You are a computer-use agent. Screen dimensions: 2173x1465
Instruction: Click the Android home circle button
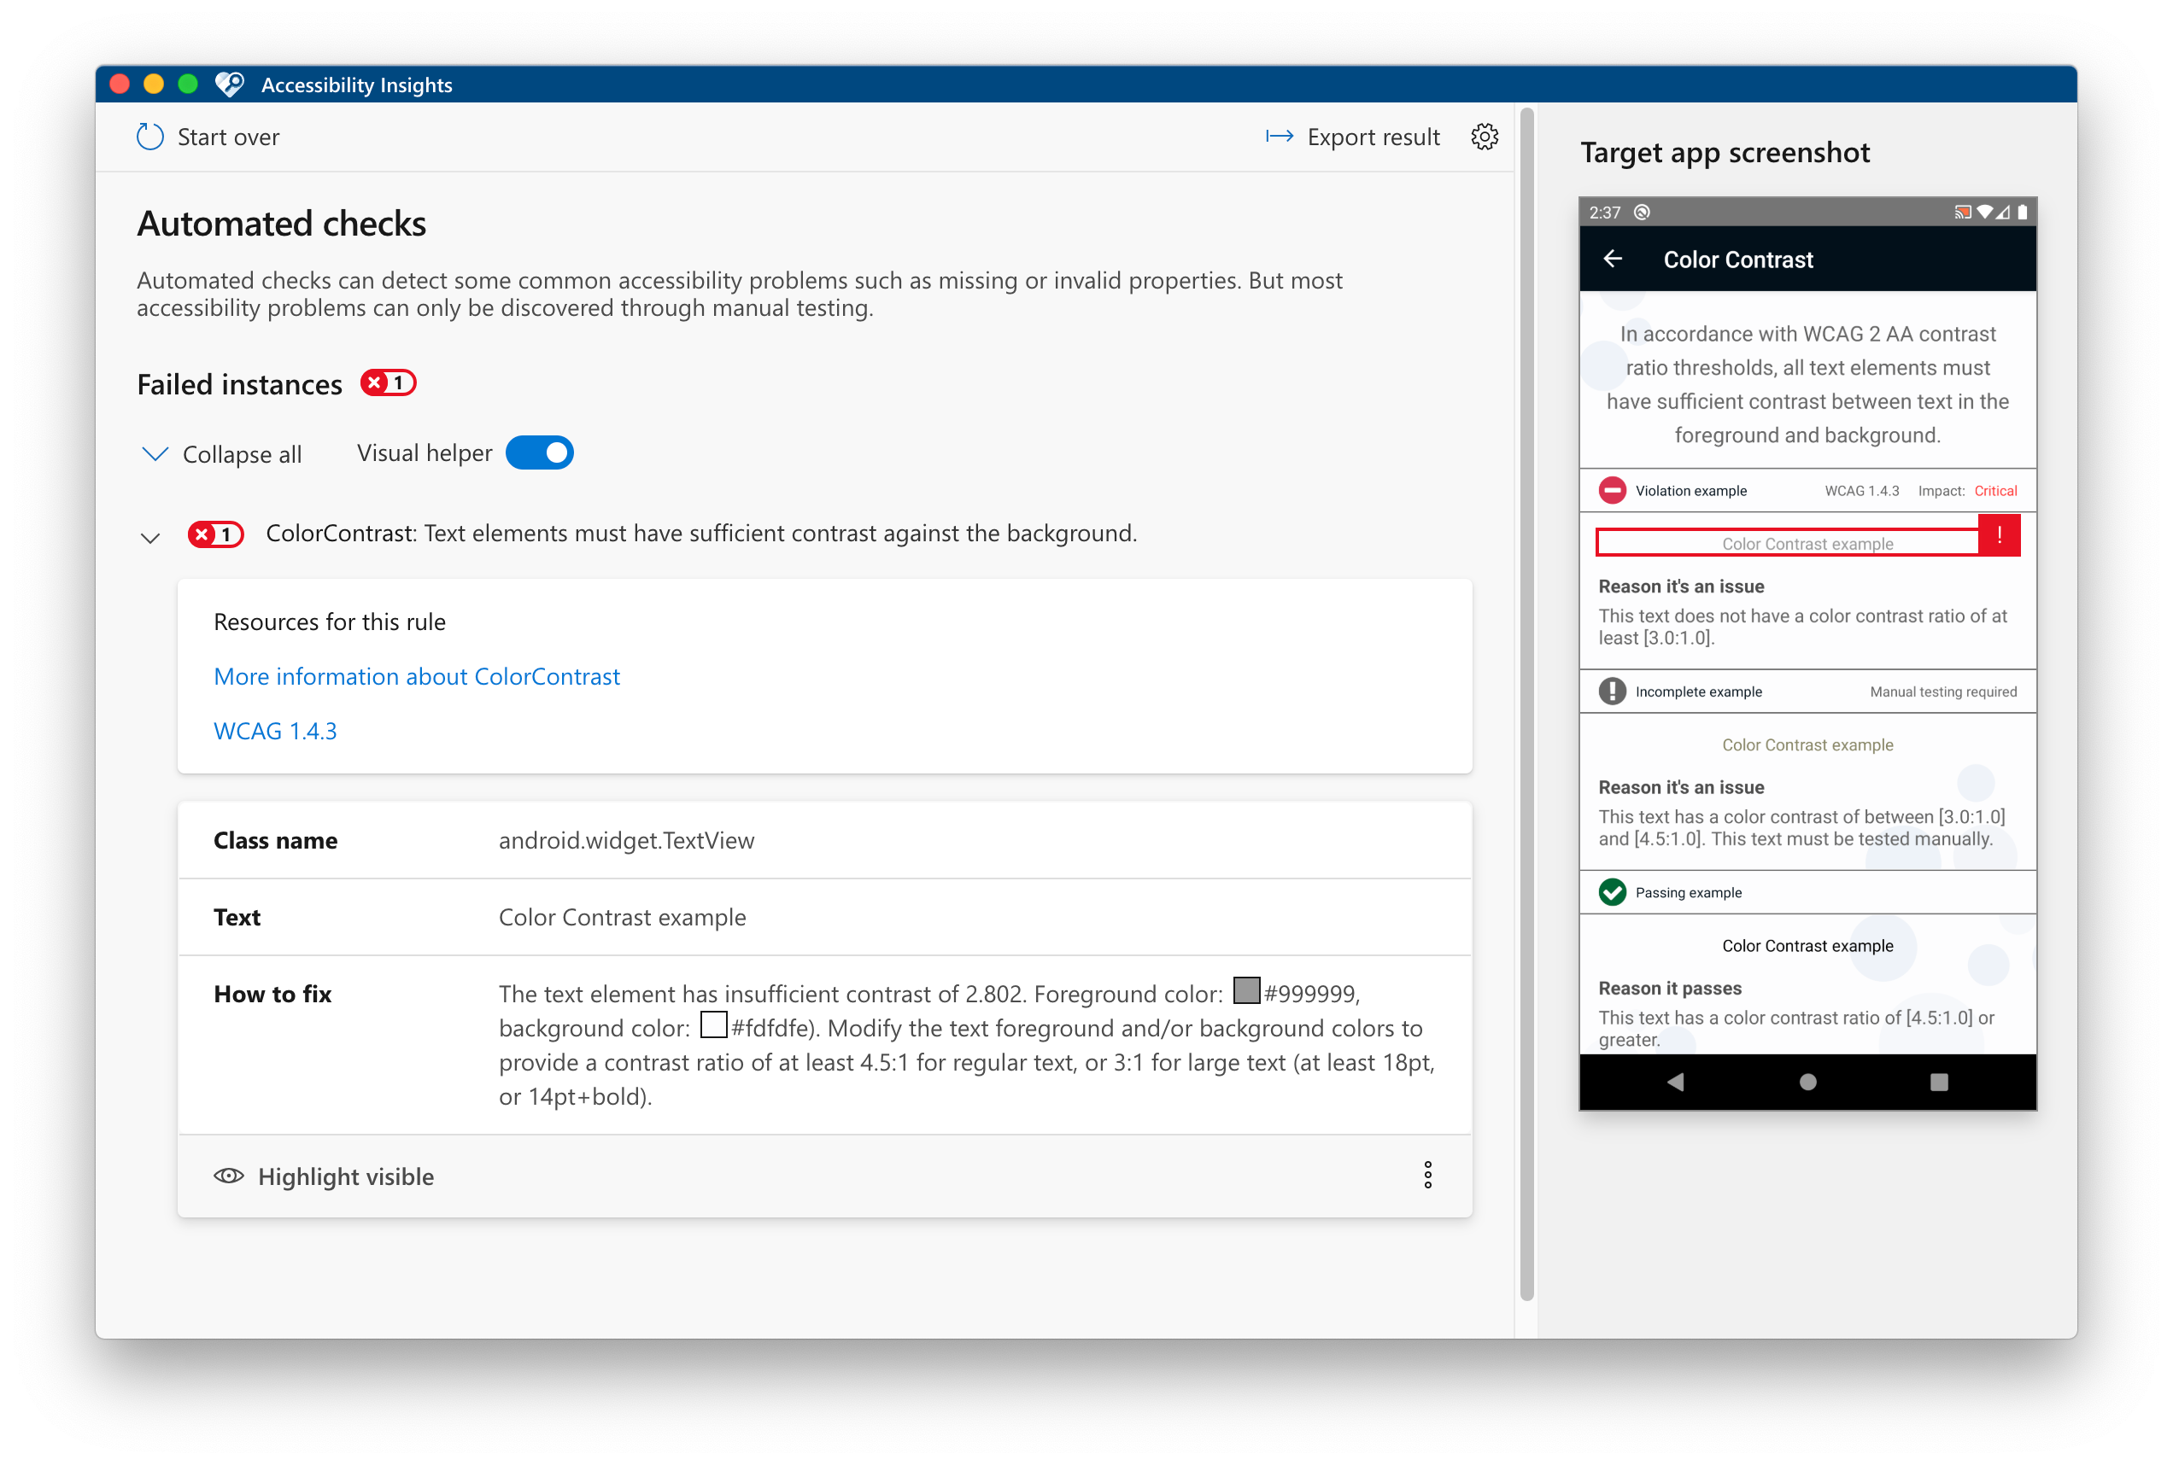[x=1807, y=1082]
